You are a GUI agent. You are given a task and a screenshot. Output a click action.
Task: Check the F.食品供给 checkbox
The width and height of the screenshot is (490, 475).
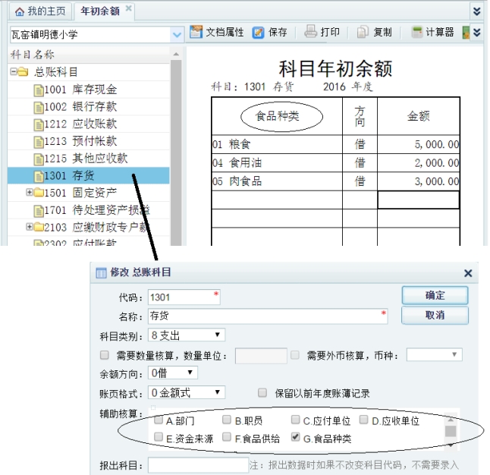click(x=227, y=437)
